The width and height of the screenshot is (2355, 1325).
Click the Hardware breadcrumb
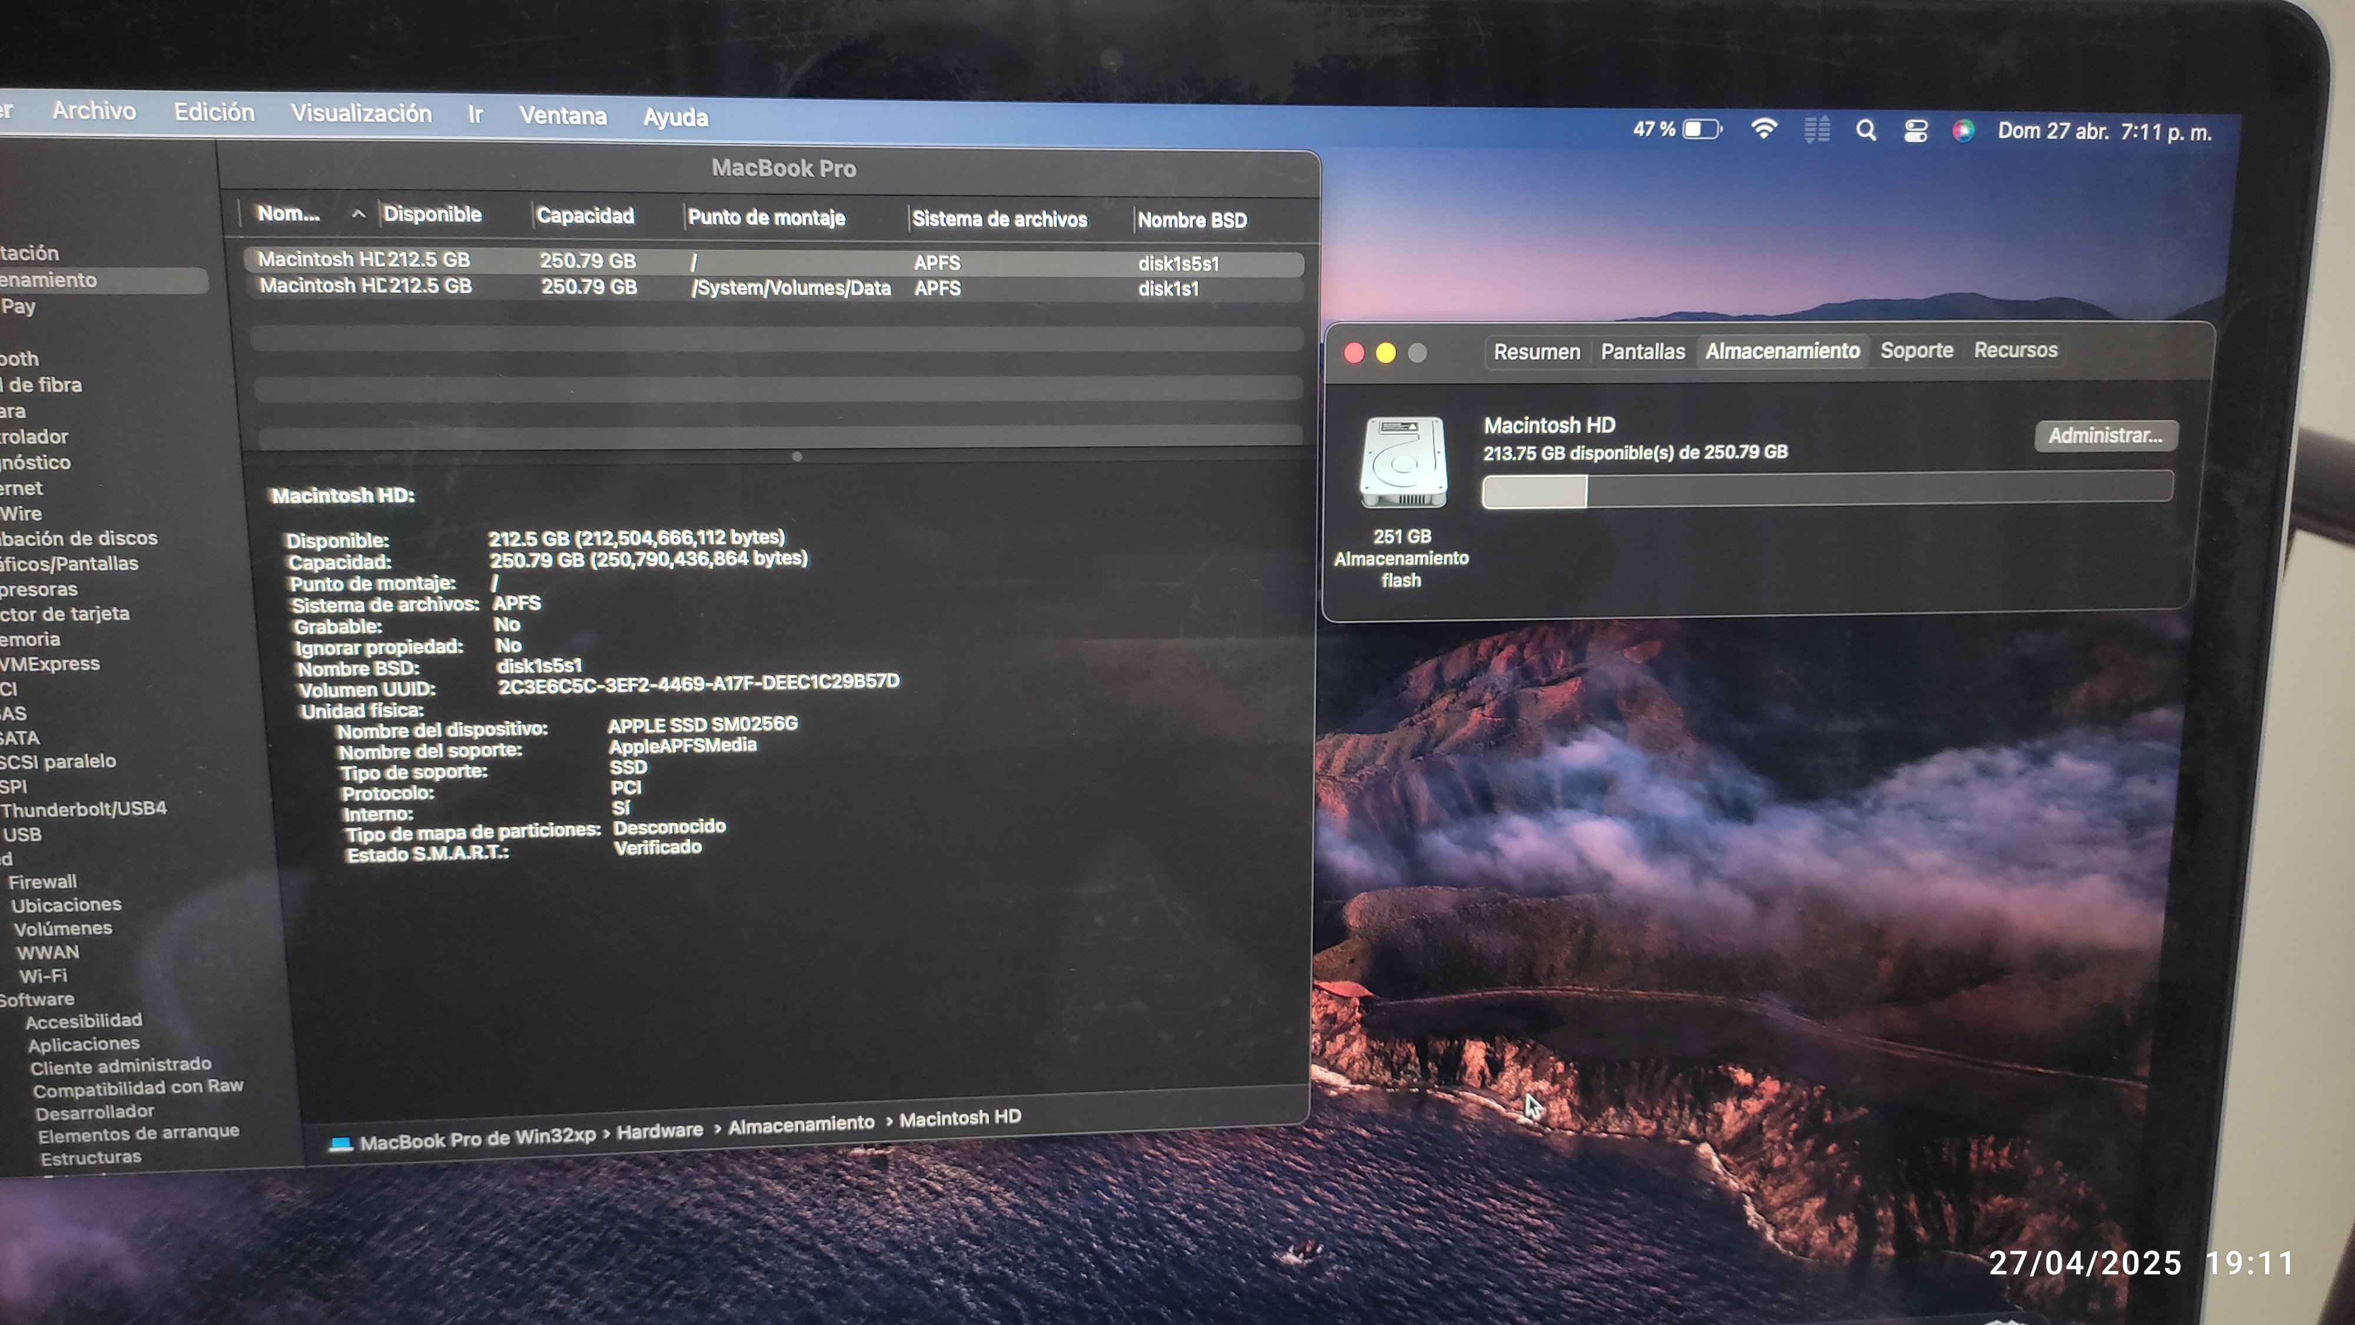(659, 1131)
